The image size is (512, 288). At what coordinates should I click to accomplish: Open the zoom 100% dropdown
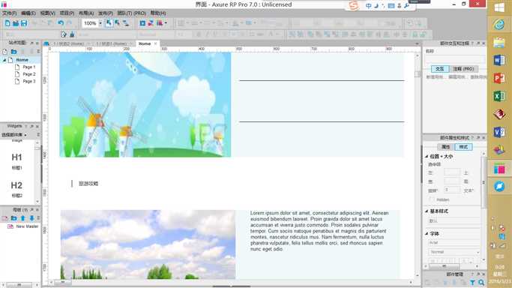coord(100,23)
